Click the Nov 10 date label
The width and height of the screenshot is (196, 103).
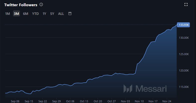139,101
